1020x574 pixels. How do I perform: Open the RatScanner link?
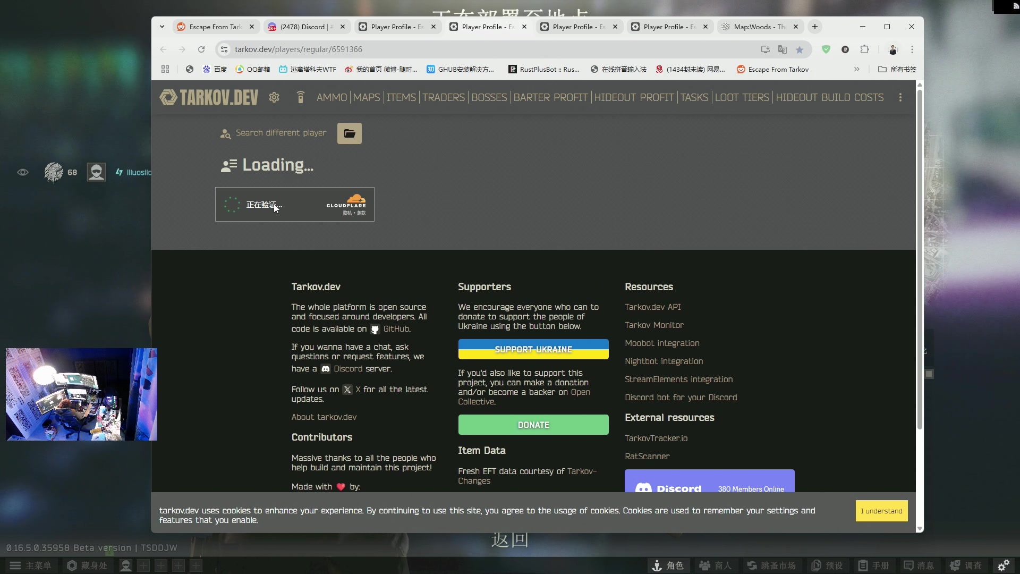click(647, 457)
